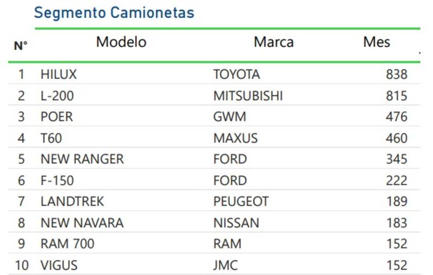The image size is (433, 275).
Task: Select the LANDTREK model cell
Action: coord(72,202)
